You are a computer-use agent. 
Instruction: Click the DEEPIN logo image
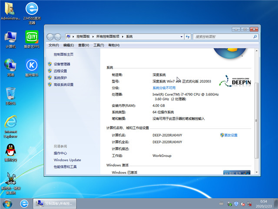click(x=235, y=81)
